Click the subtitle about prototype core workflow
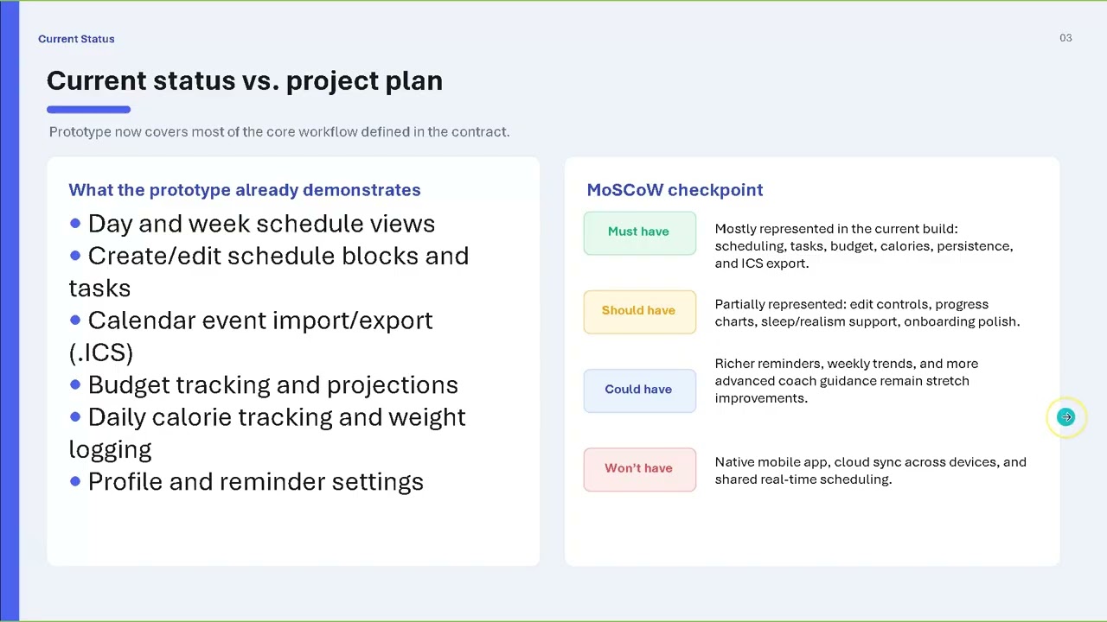 279,132
